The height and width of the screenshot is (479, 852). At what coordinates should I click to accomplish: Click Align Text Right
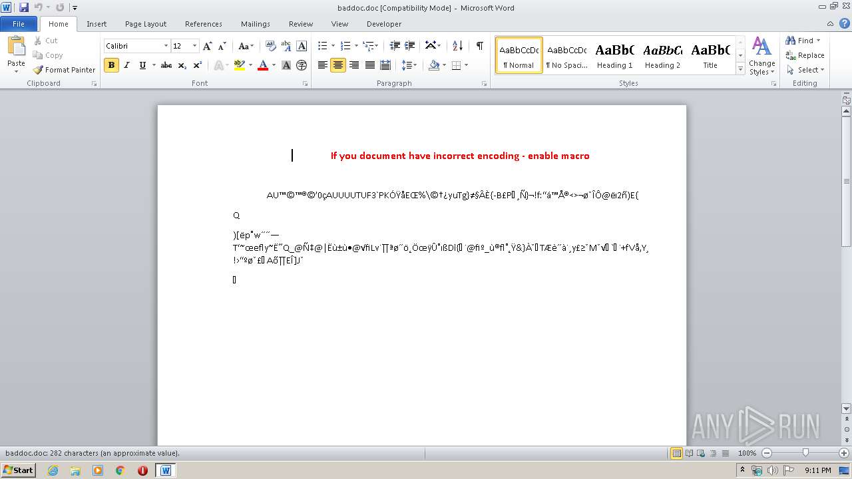354,65
